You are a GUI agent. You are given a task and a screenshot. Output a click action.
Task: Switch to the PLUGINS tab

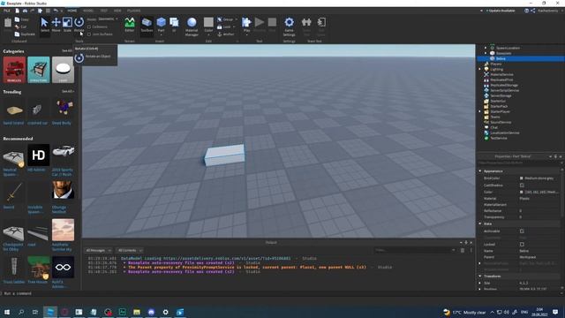point(134,11)
